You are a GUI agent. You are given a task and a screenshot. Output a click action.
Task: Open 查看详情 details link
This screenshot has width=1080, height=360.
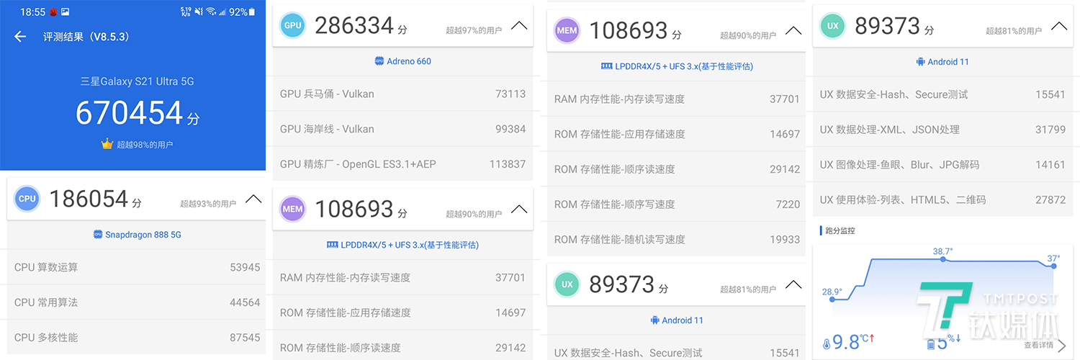click(1040, 346)
